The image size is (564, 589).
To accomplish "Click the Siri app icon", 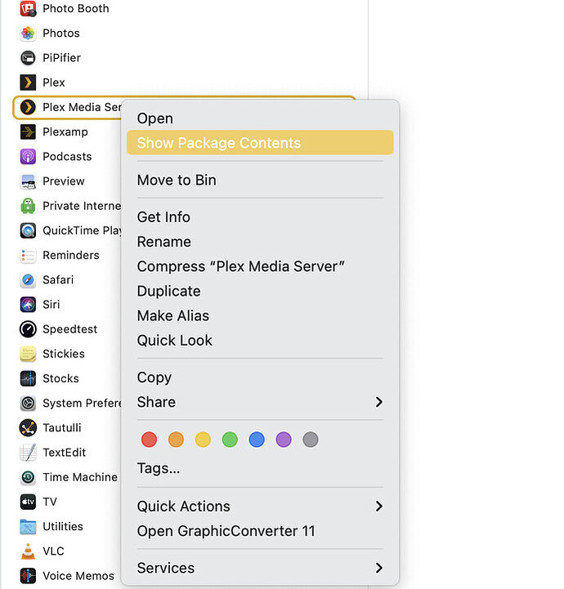I will point(28,305).
